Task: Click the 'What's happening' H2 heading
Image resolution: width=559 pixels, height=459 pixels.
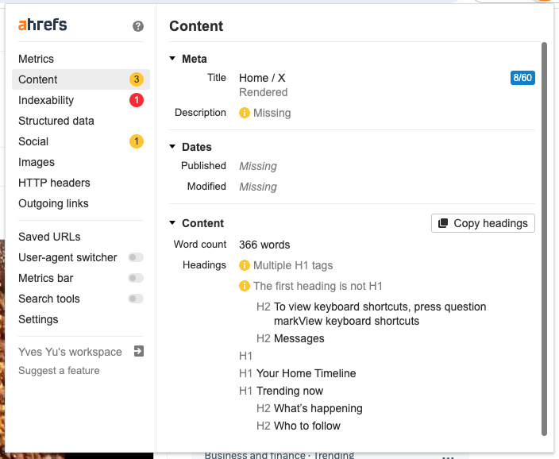Action: pos(318,408)
